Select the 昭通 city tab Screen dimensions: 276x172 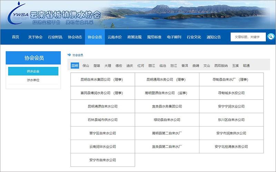pyautogui.click(x=246, y=65)
